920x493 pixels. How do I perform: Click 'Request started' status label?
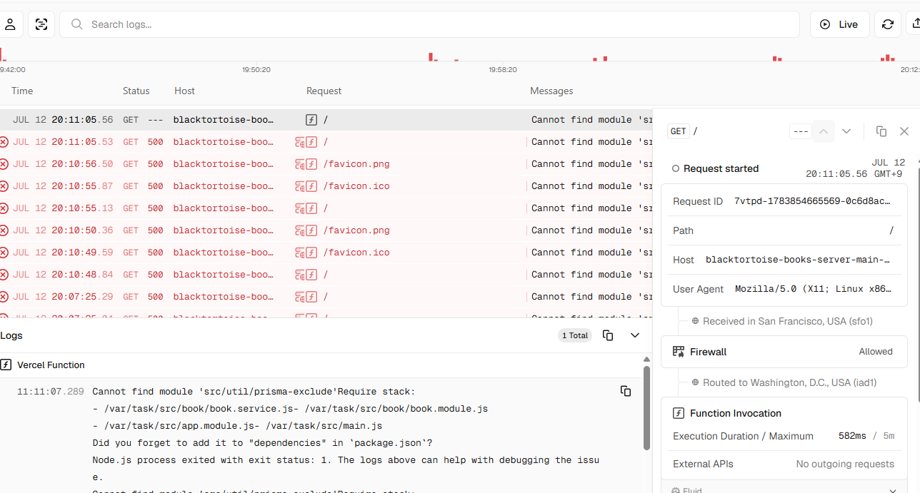[721, 168]
